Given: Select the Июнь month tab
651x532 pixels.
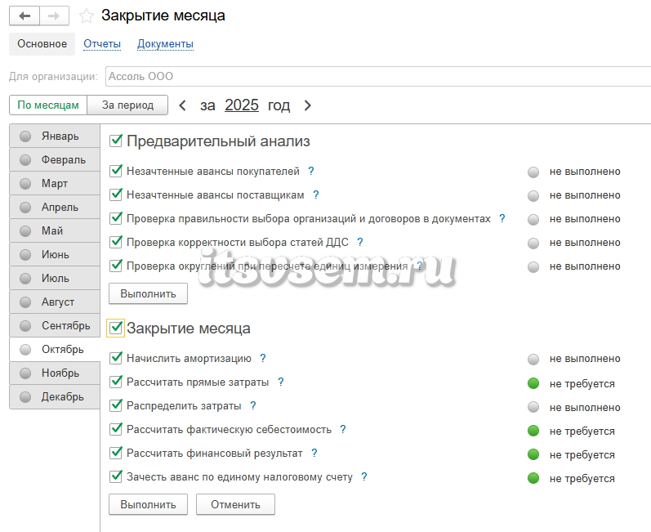Looking at the screenshot, I should 55,254.
